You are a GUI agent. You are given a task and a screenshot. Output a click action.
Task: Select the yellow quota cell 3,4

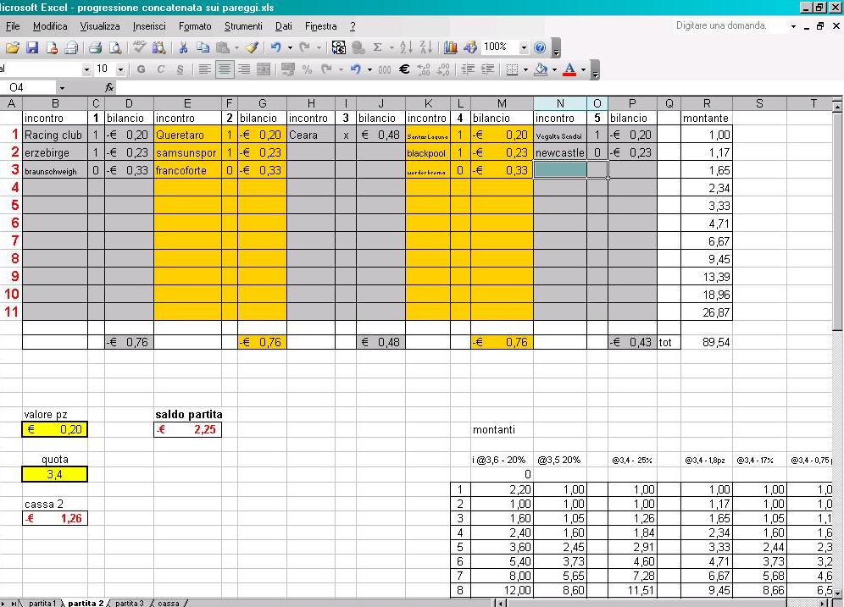(54, 474)
